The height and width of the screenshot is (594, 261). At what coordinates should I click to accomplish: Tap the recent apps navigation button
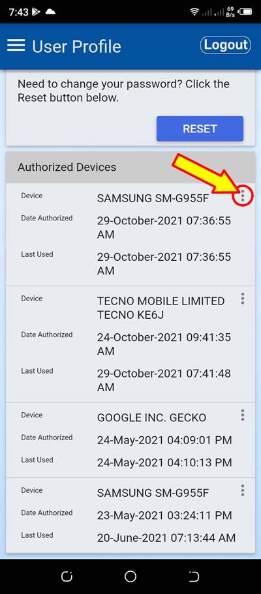pos(67,576)
